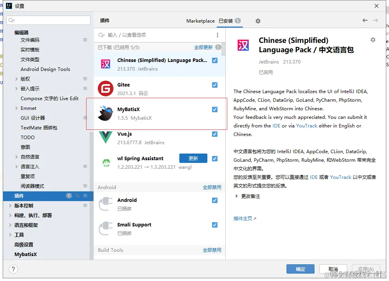Viewport: 389px width, 281px height.
Task: Open the 高级设置 settings page
Action: pyautogui.click(x=24, y=244)
